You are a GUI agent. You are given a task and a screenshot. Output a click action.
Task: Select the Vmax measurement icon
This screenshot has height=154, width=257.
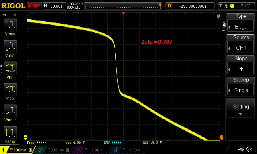pyautogui.click(x=10, y=25)
